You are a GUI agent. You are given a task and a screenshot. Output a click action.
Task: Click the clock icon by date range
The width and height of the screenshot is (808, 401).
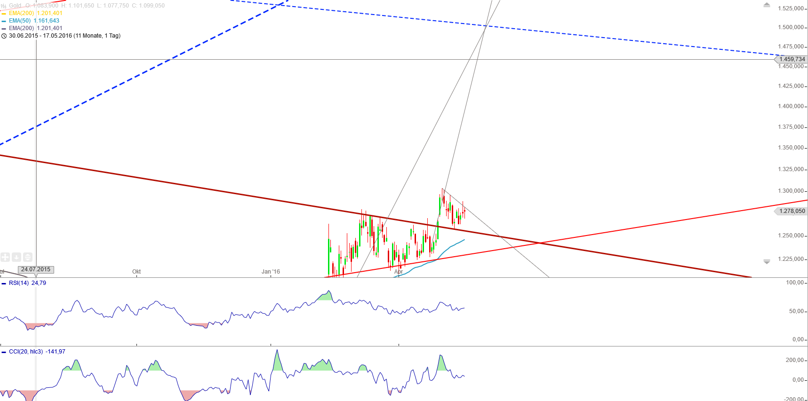(4, 36)
